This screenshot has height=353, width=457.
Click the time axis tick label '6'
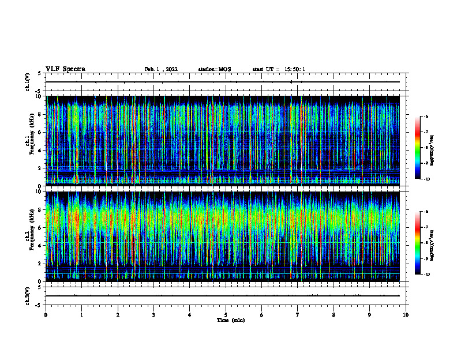tap(262, 315)
